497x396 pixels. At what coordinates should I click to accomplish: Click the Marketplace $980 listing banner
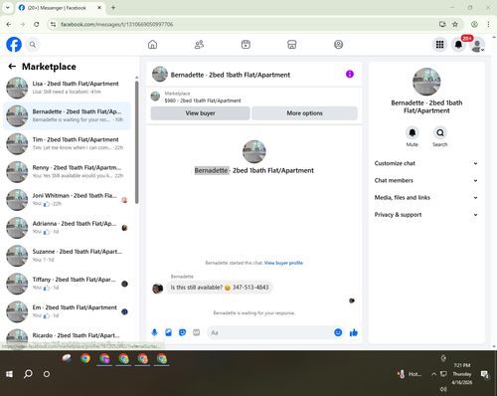point(254,97)
